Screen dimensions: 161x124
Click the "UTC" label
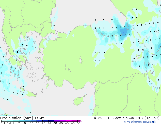pyautogui.click(x=139, y=118)
